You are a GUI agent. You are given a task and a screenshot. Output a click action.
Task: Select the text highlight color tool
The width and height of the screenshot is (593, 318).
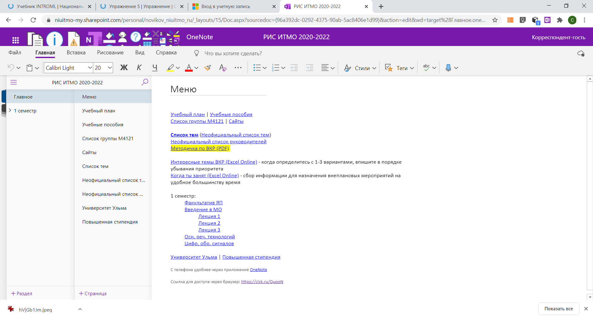tap(171, 68)
